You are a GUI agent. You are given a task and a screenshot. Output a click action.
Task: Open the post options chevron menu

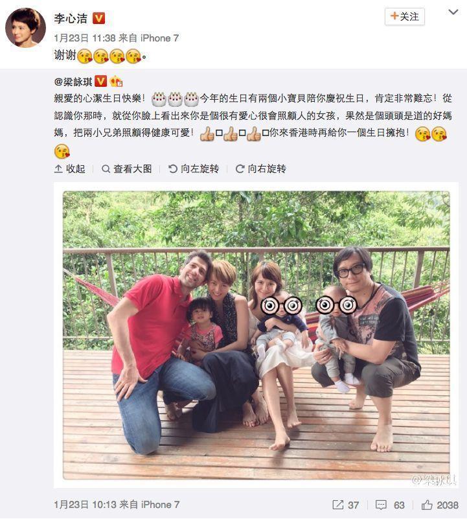pyautogui.click(x=453, y=12)
